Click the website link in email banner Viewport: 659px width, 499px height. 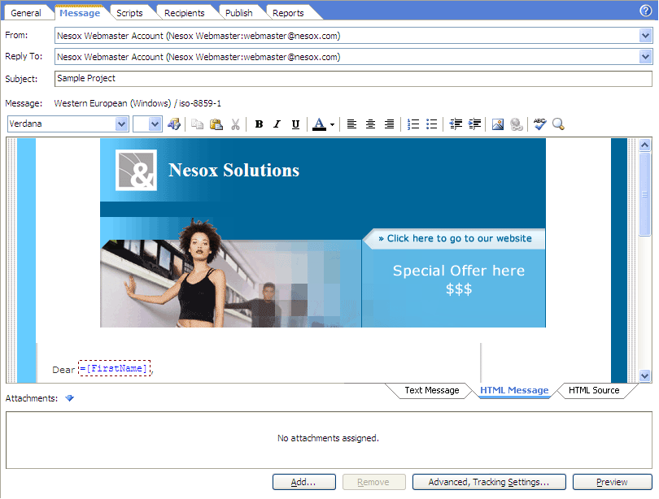[x=455, y=238]
